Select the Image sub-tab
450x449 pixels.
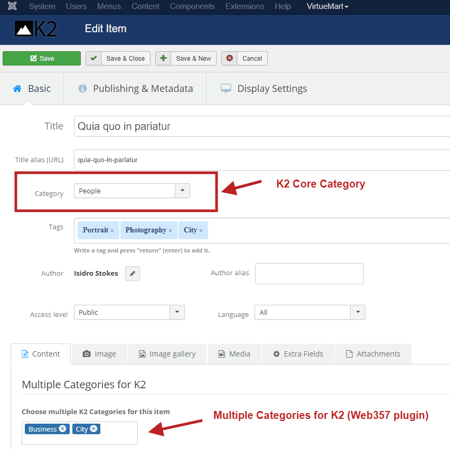(x=99, y=354)
